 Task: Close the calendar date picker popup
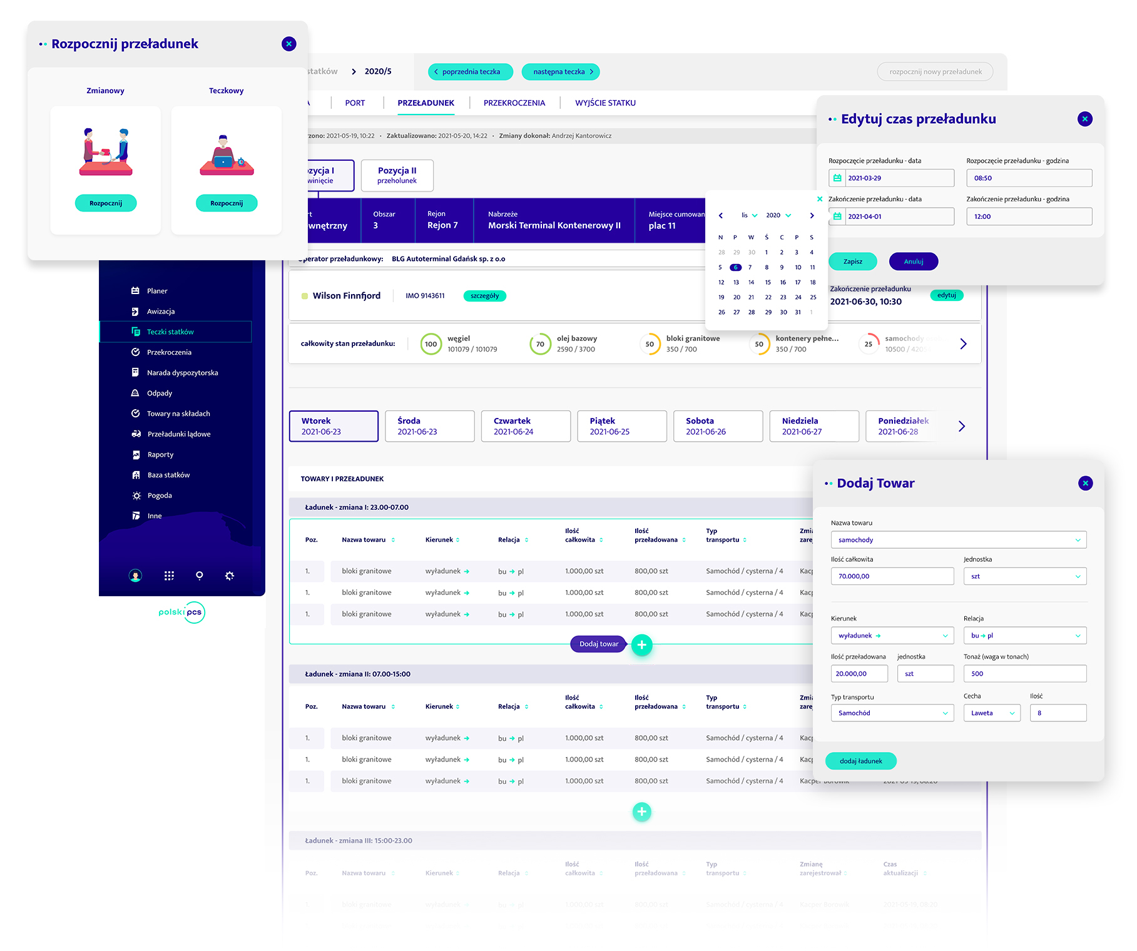click(x=820, y=199)
